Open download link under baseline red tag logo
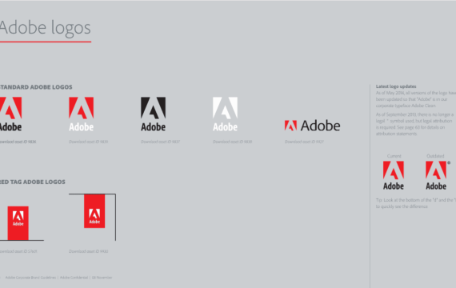 pos(18,251)
